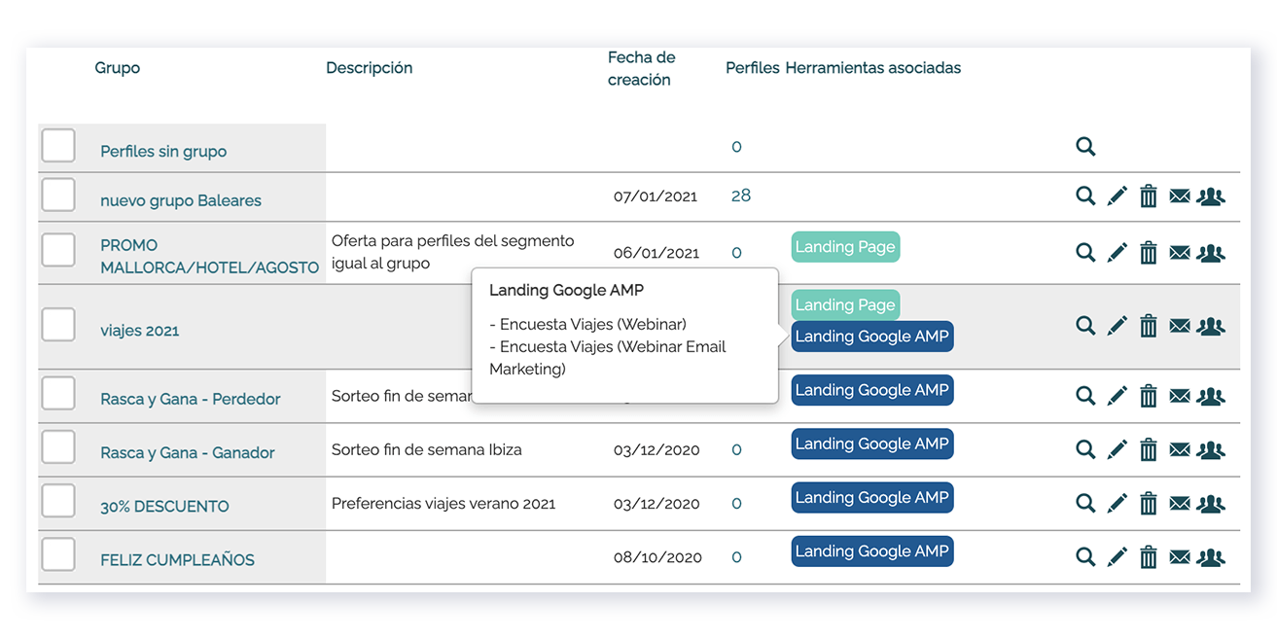Remove viajes 2021 using trash icon

pyautogui.click(x=1149, y=326)
